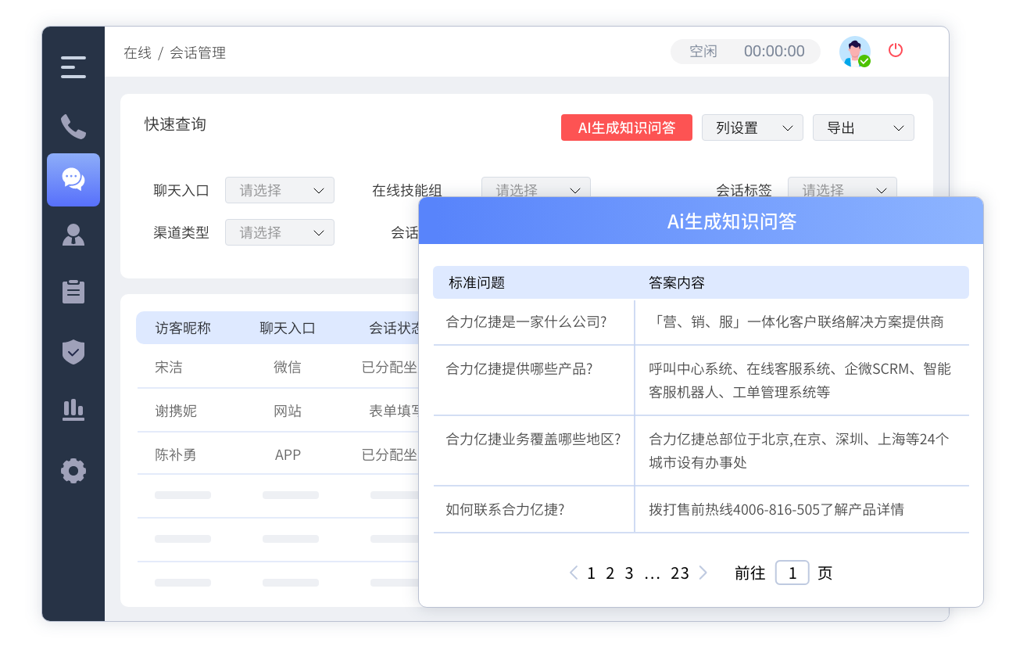Open the clipboard work order sidebar icon
Image resolution: width=1016 pixels, height=657 pixels.
[73, 291]
